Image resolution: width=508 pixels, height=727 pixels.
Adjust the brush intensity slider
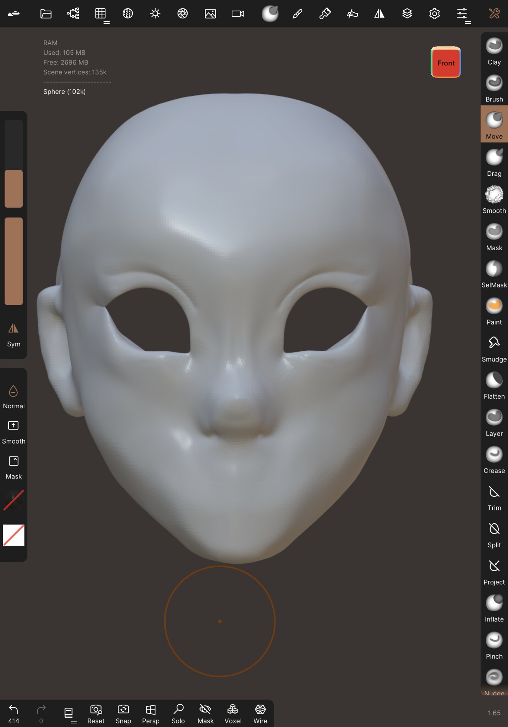13,261
